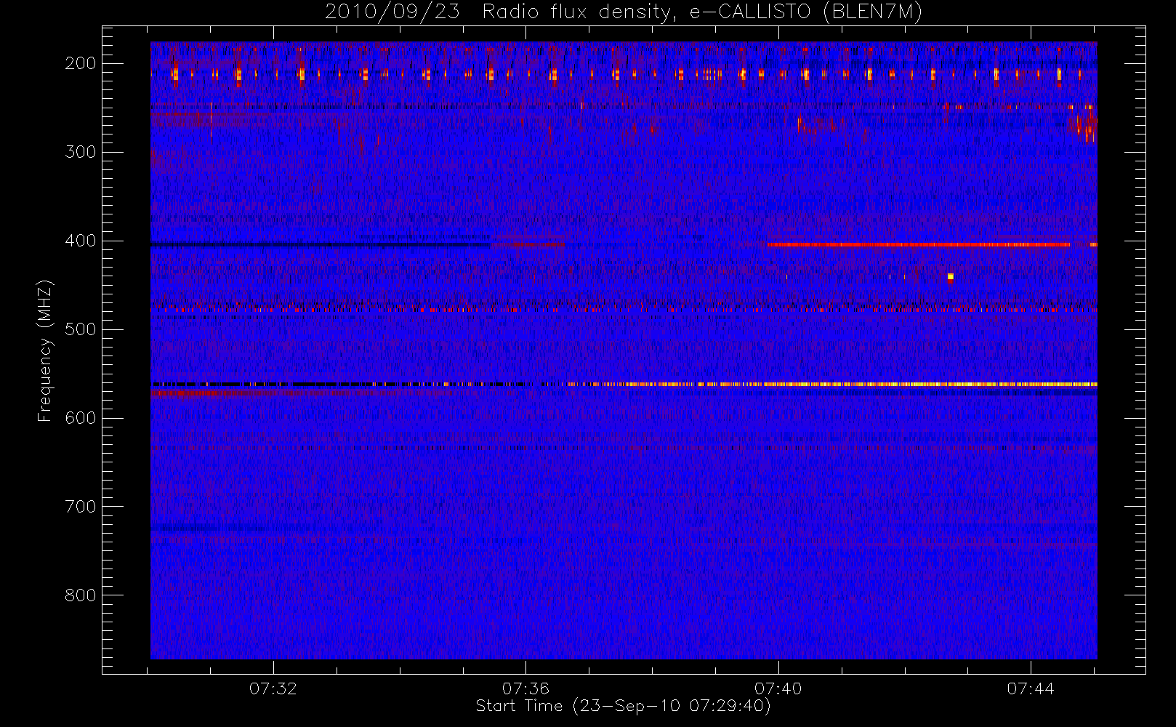Image resolution: width=1176 pixels, height=727 pixels.
Task: Click the 07:32 time tick label
Action: coord(273,688)
